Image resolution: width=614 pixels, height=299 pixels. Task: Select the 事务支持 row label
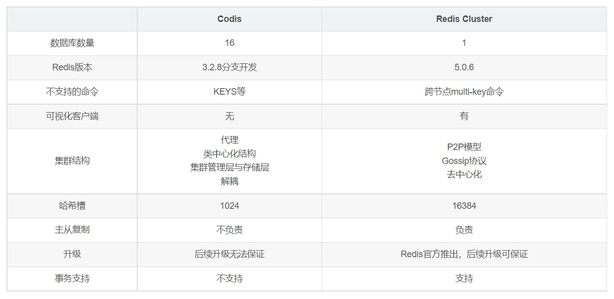point(72,279)
